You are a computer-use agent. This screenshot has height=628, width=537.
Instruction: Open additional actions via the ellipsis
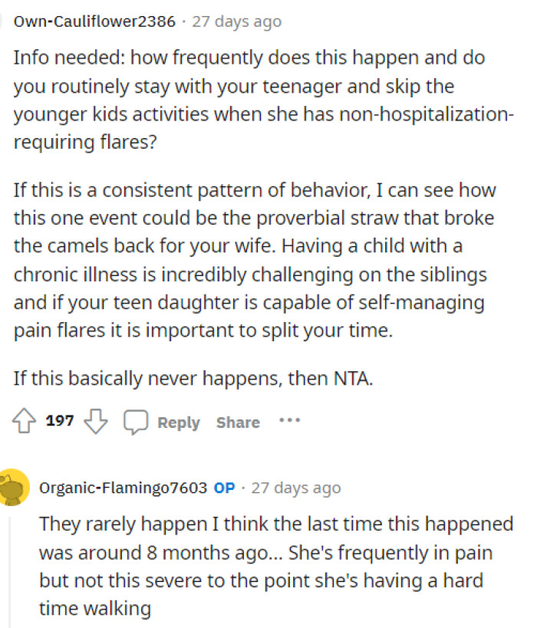[x=289, y=420]
